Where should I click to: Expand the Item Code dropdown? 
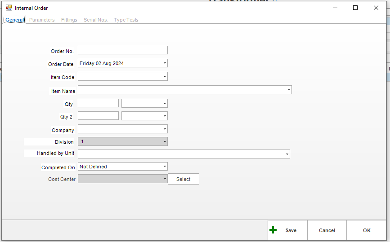165,77
